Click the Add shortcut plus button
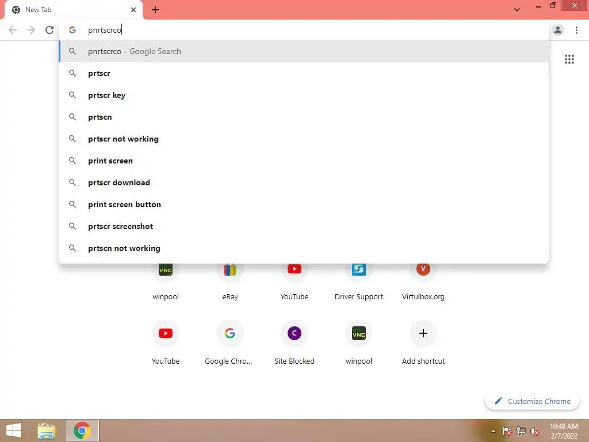Image resolution: width=589 pixels, height=442 pixels. [x=423, y=333]
